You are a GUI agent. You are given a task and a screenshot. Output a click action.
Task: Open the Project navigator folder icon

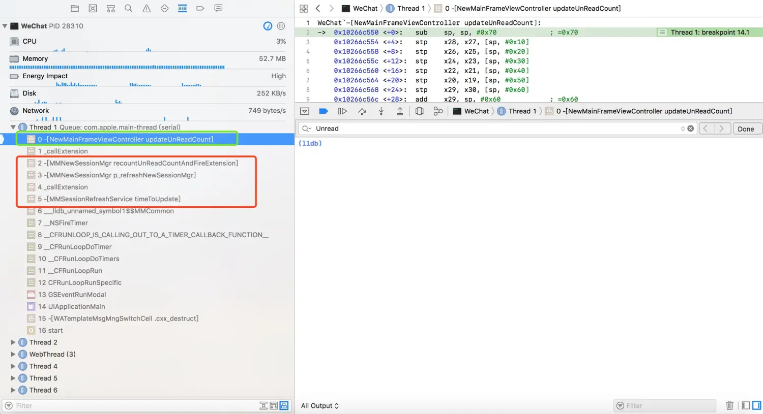[x=75, y=8]
